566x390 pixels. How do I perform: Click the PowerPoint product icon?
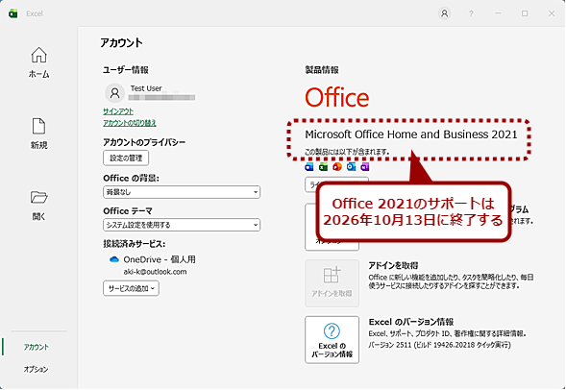[x=337, y=167]
